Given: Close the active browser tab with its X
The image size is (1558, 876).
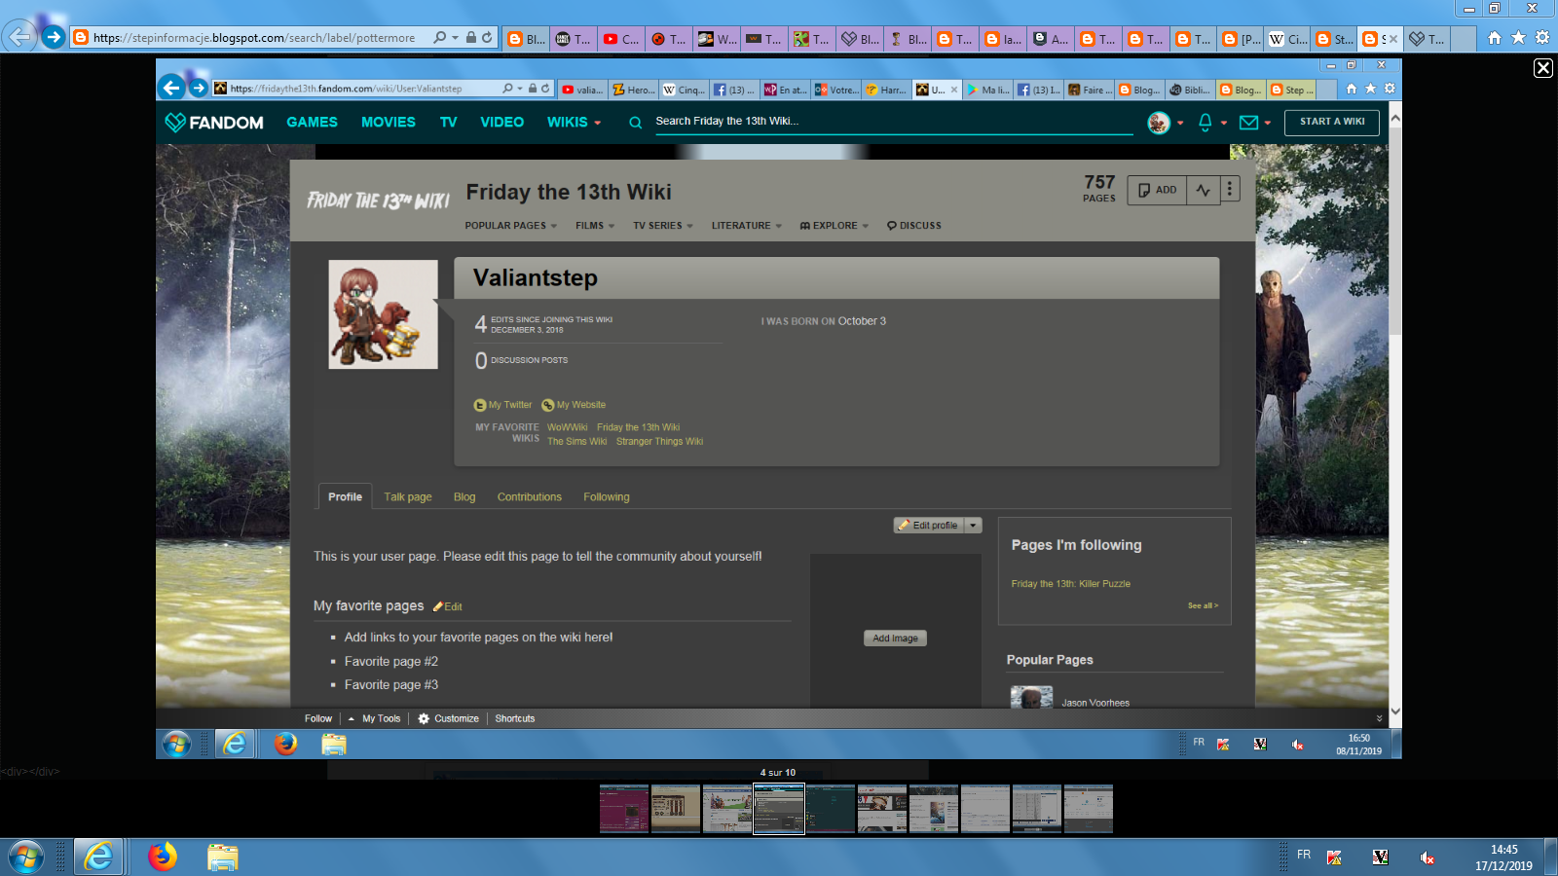Looking at the screenshot, I should coord(1393,39).
